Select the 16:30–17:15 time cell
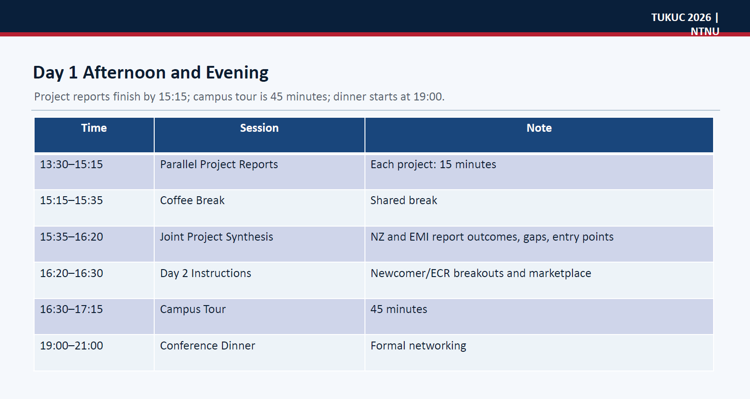Screen dimensions: 750x399 (94, 317)
